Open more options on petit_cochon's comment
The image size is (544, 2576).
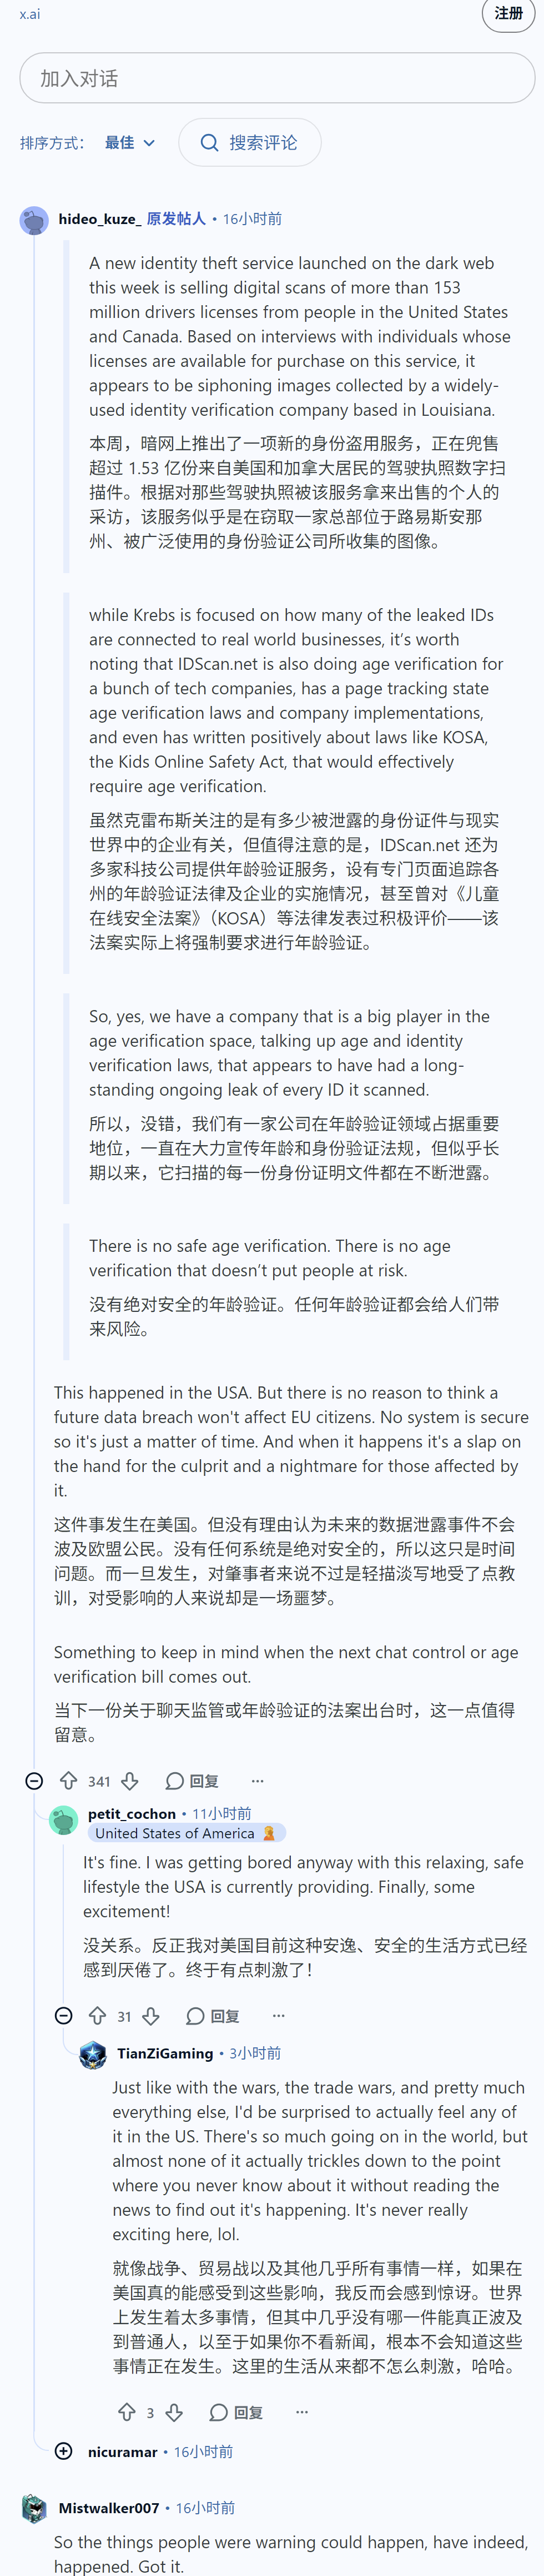[279, 2015]
